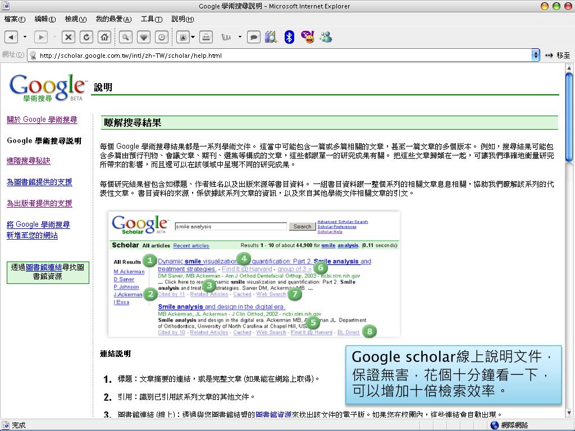Click the Google 學術搜尋 logo

(x=48, y=88)
